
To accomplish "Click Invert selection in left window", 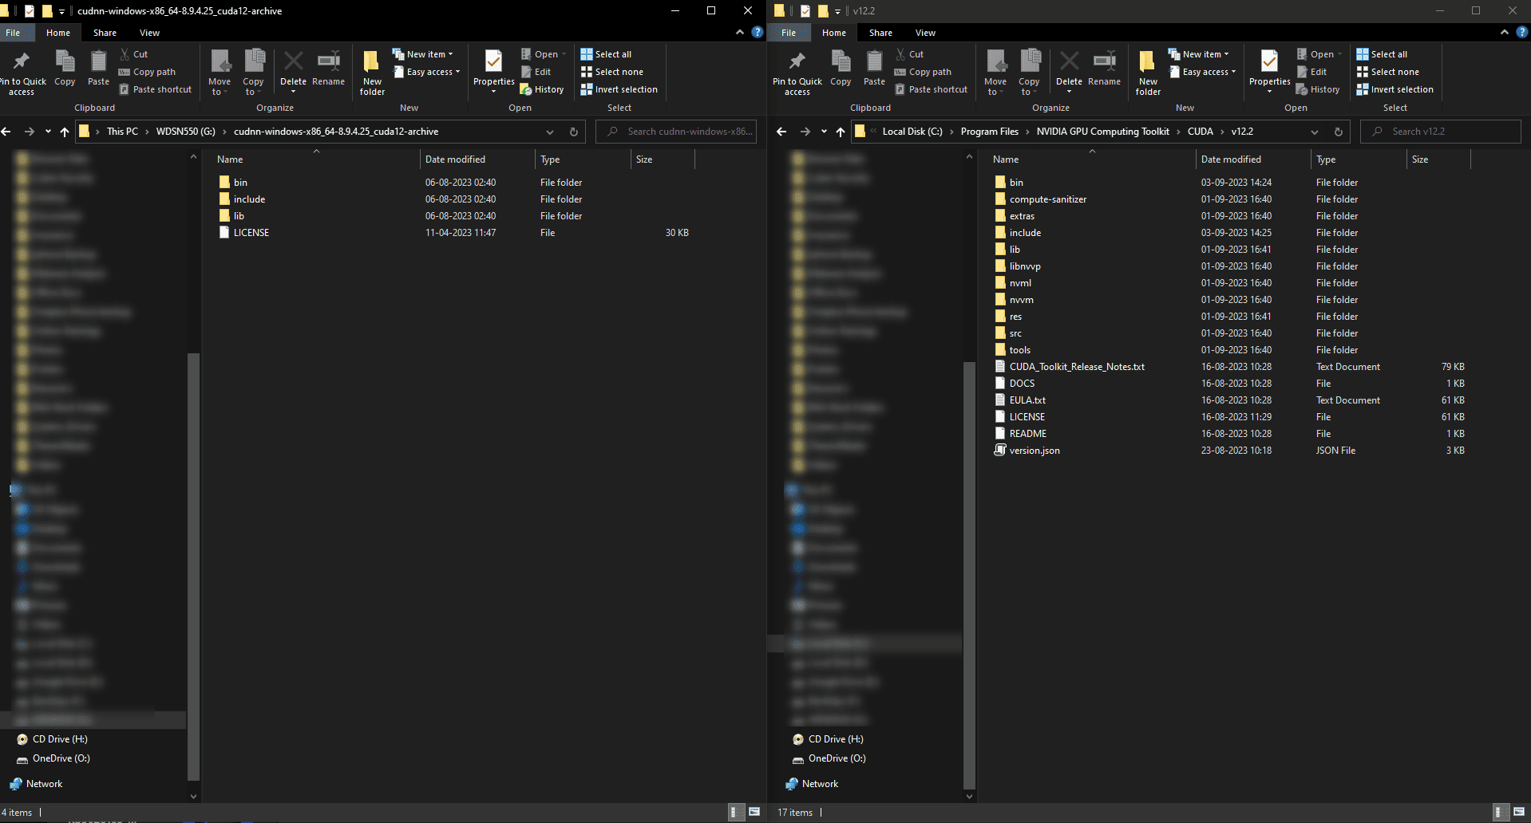I will pyautogui.click(x=619, y=89).
